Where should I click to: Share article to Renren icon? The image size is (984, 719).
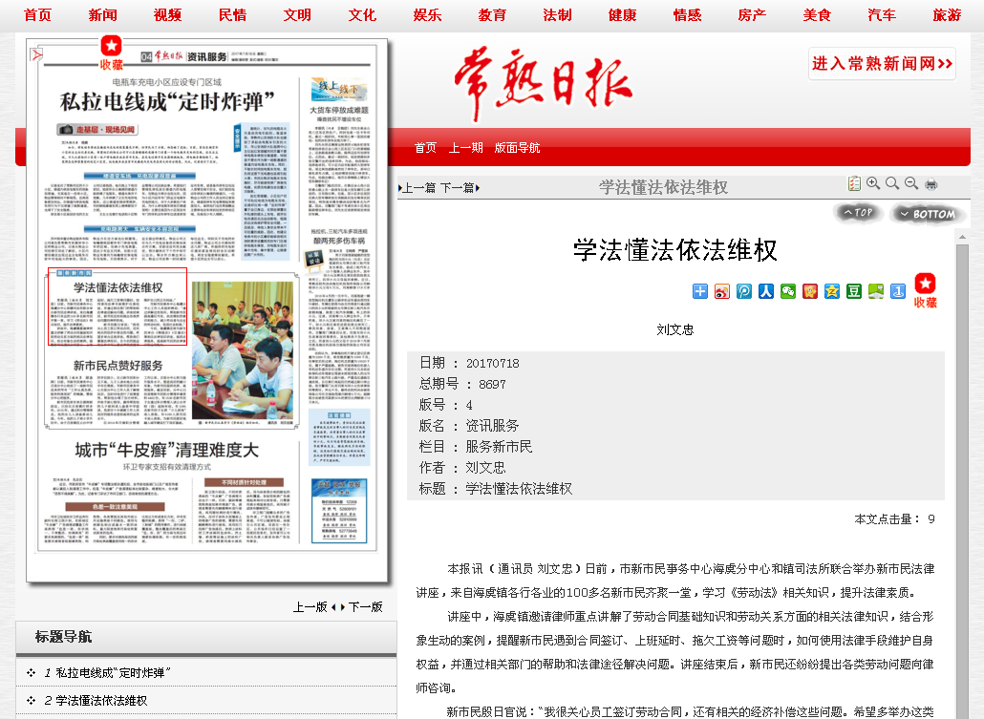pos(765,291)
